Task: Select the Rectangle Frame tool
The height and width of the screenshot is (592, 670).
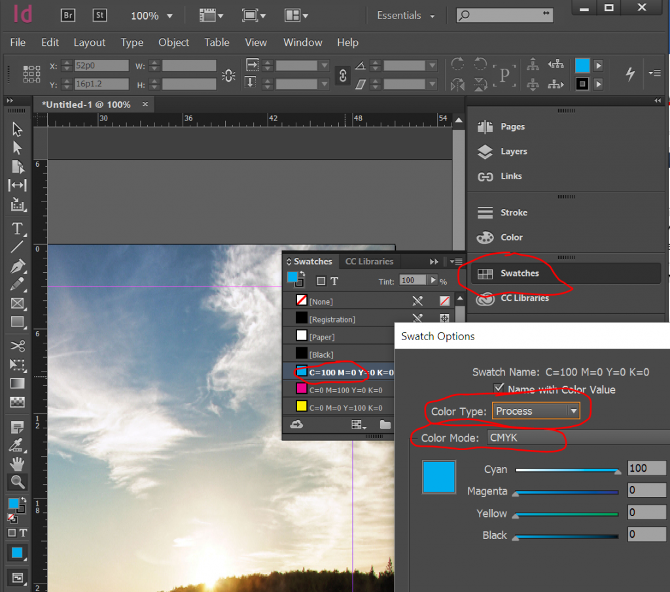Action: (x=17, y=304)
